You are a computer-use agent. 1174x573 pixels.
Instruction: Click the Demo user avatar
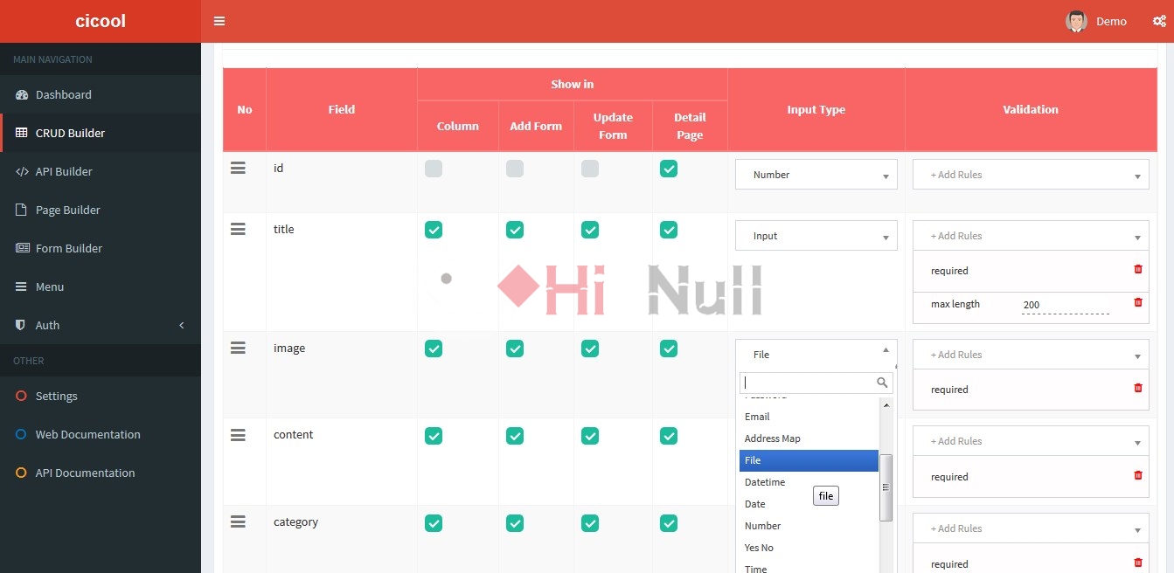[x=1076, y=21]
